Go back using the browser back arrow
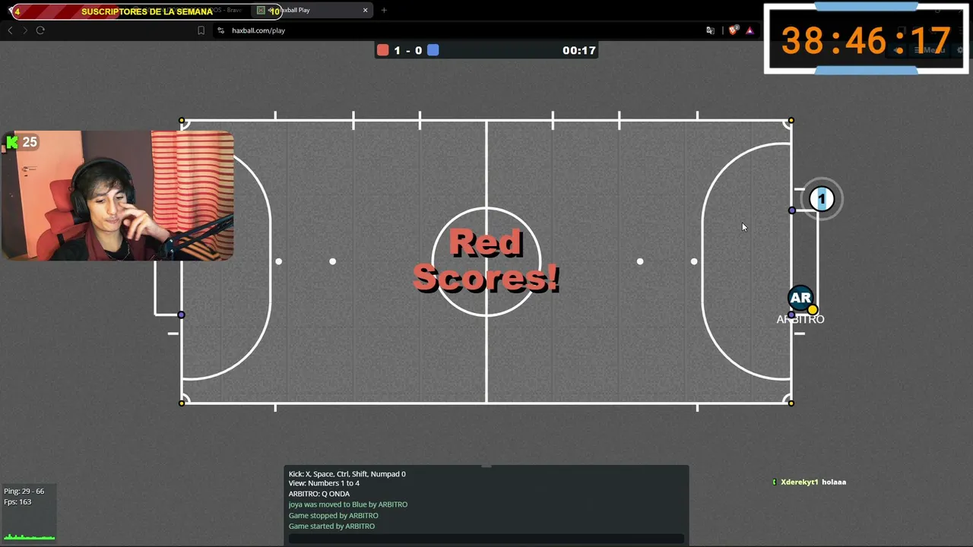The image size is (973, 547). tap(10, 30)
